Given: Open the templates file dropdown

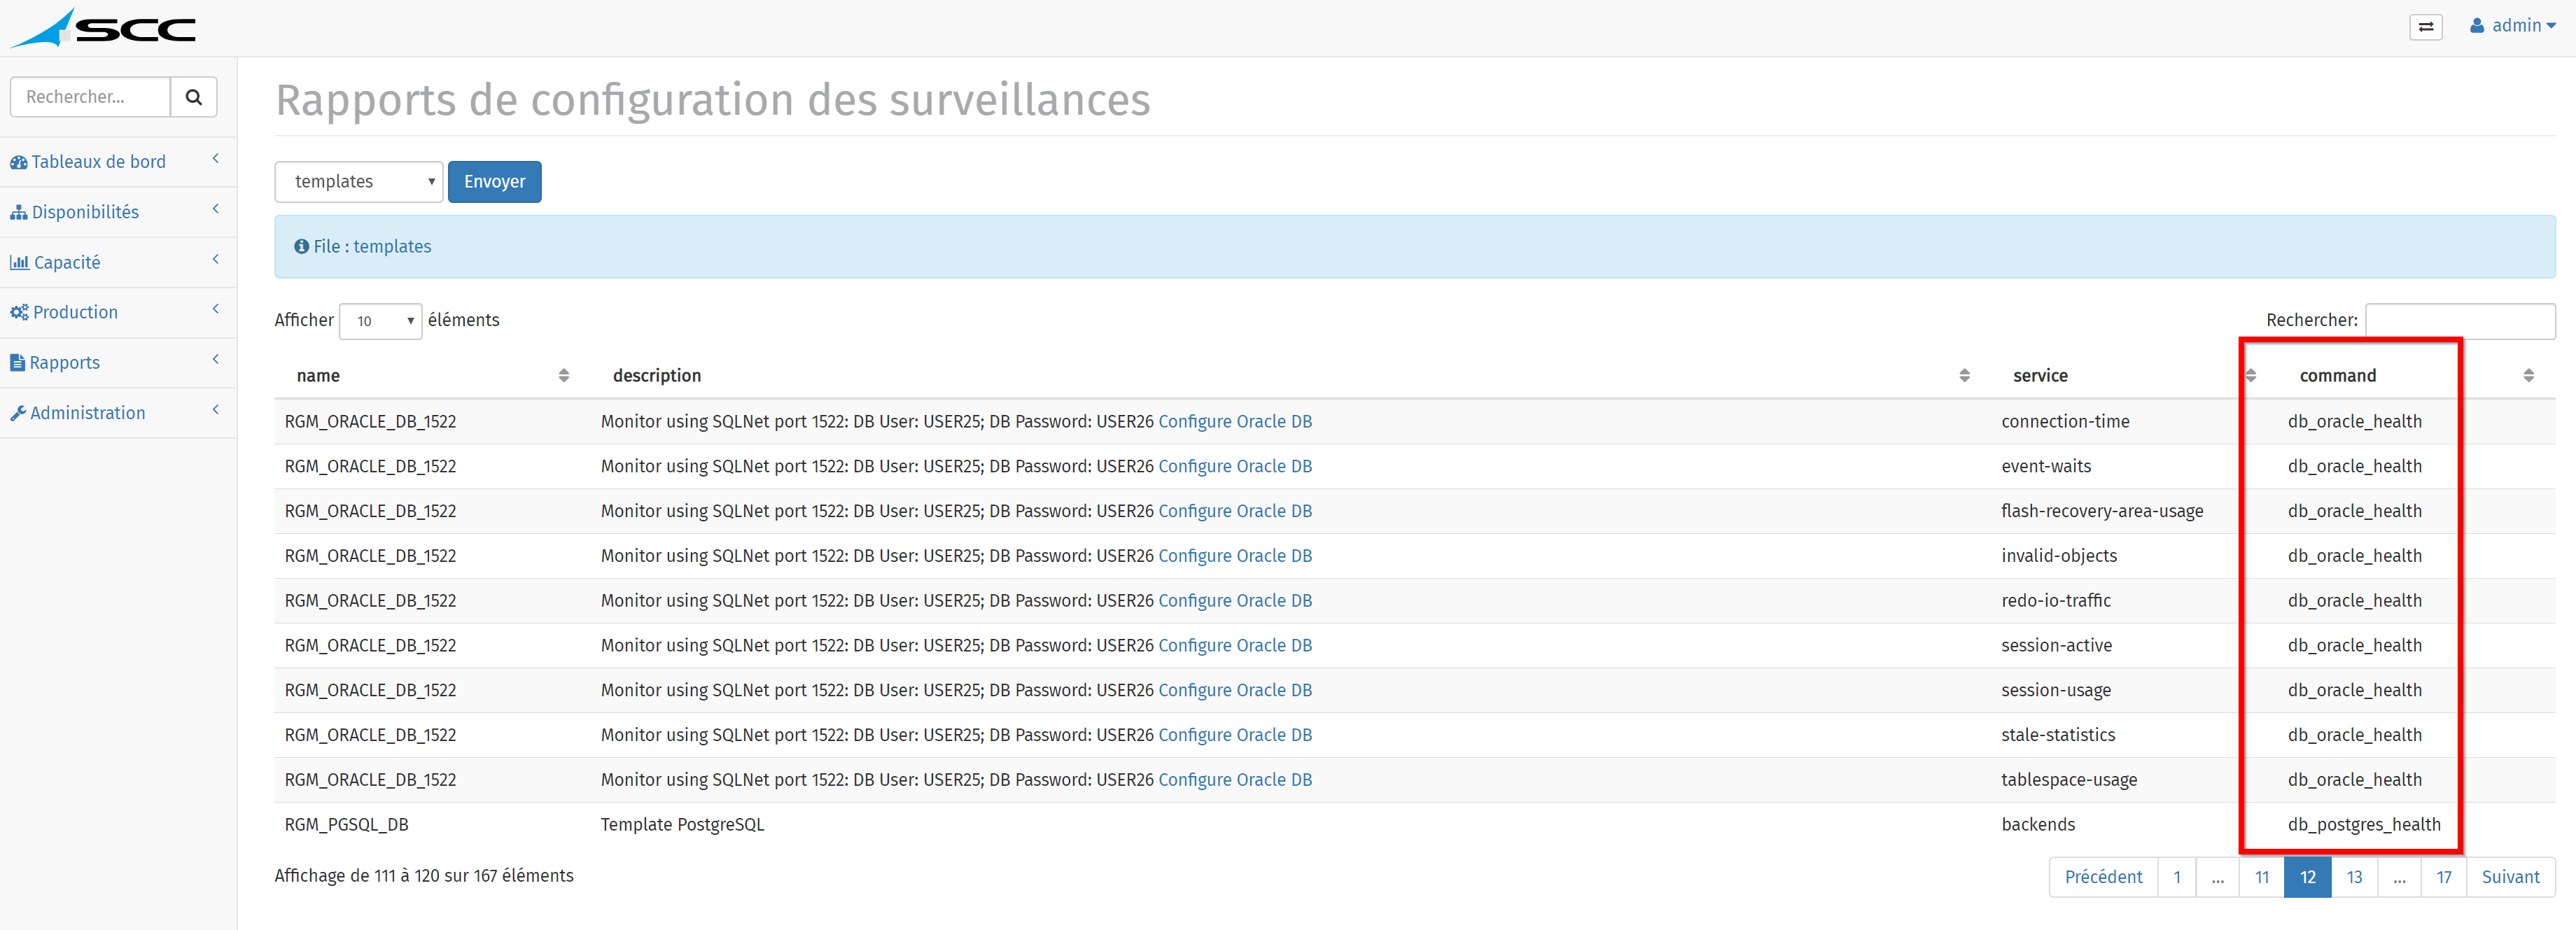Looking at the screenshot, I should (359, 182).
